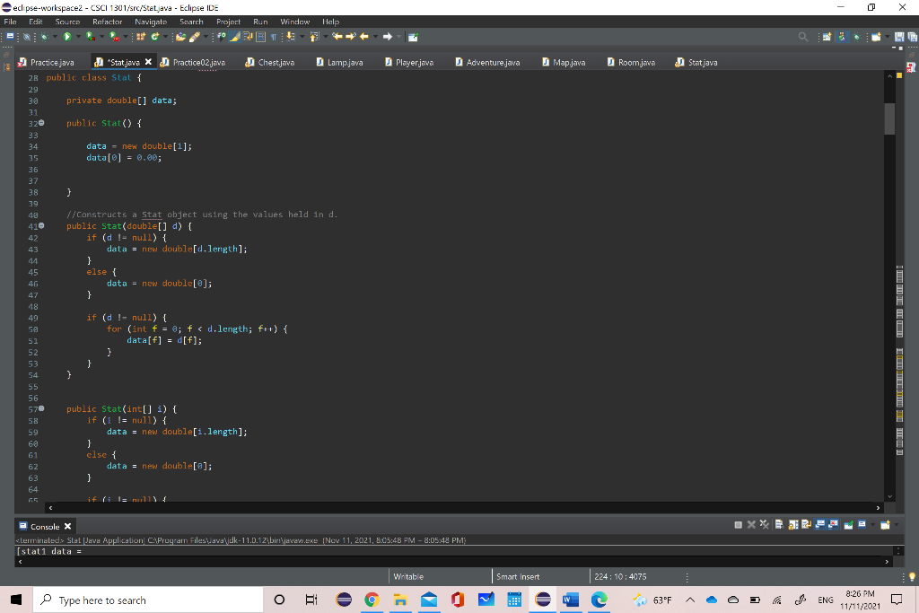Click the New Java Package icon
This screenshot has width=919, height=613.
(141, 37)
